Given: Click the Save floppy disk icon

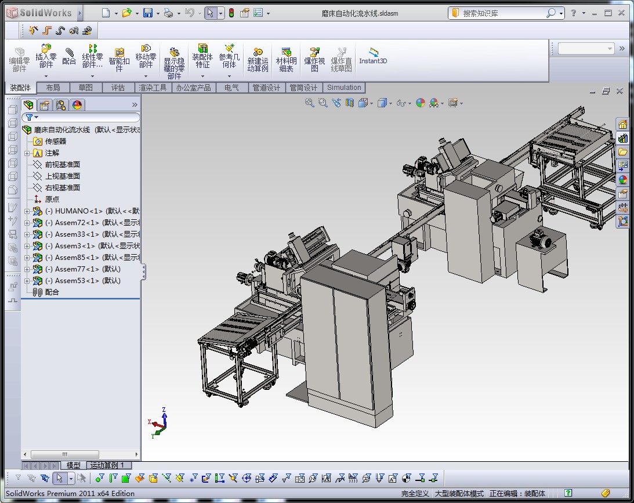Looking at the screenshot, I should (x=148, y=13).
